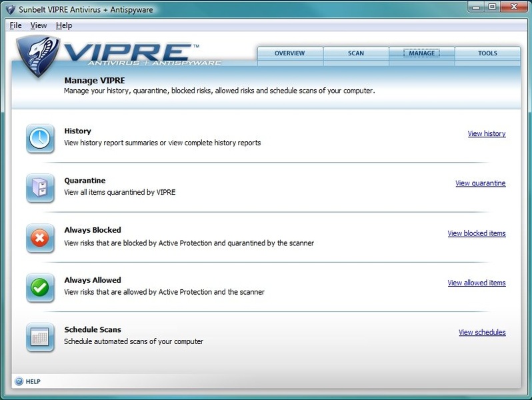
Task: Click the VIPRE app icon in title bar
Action: (10, 9)
